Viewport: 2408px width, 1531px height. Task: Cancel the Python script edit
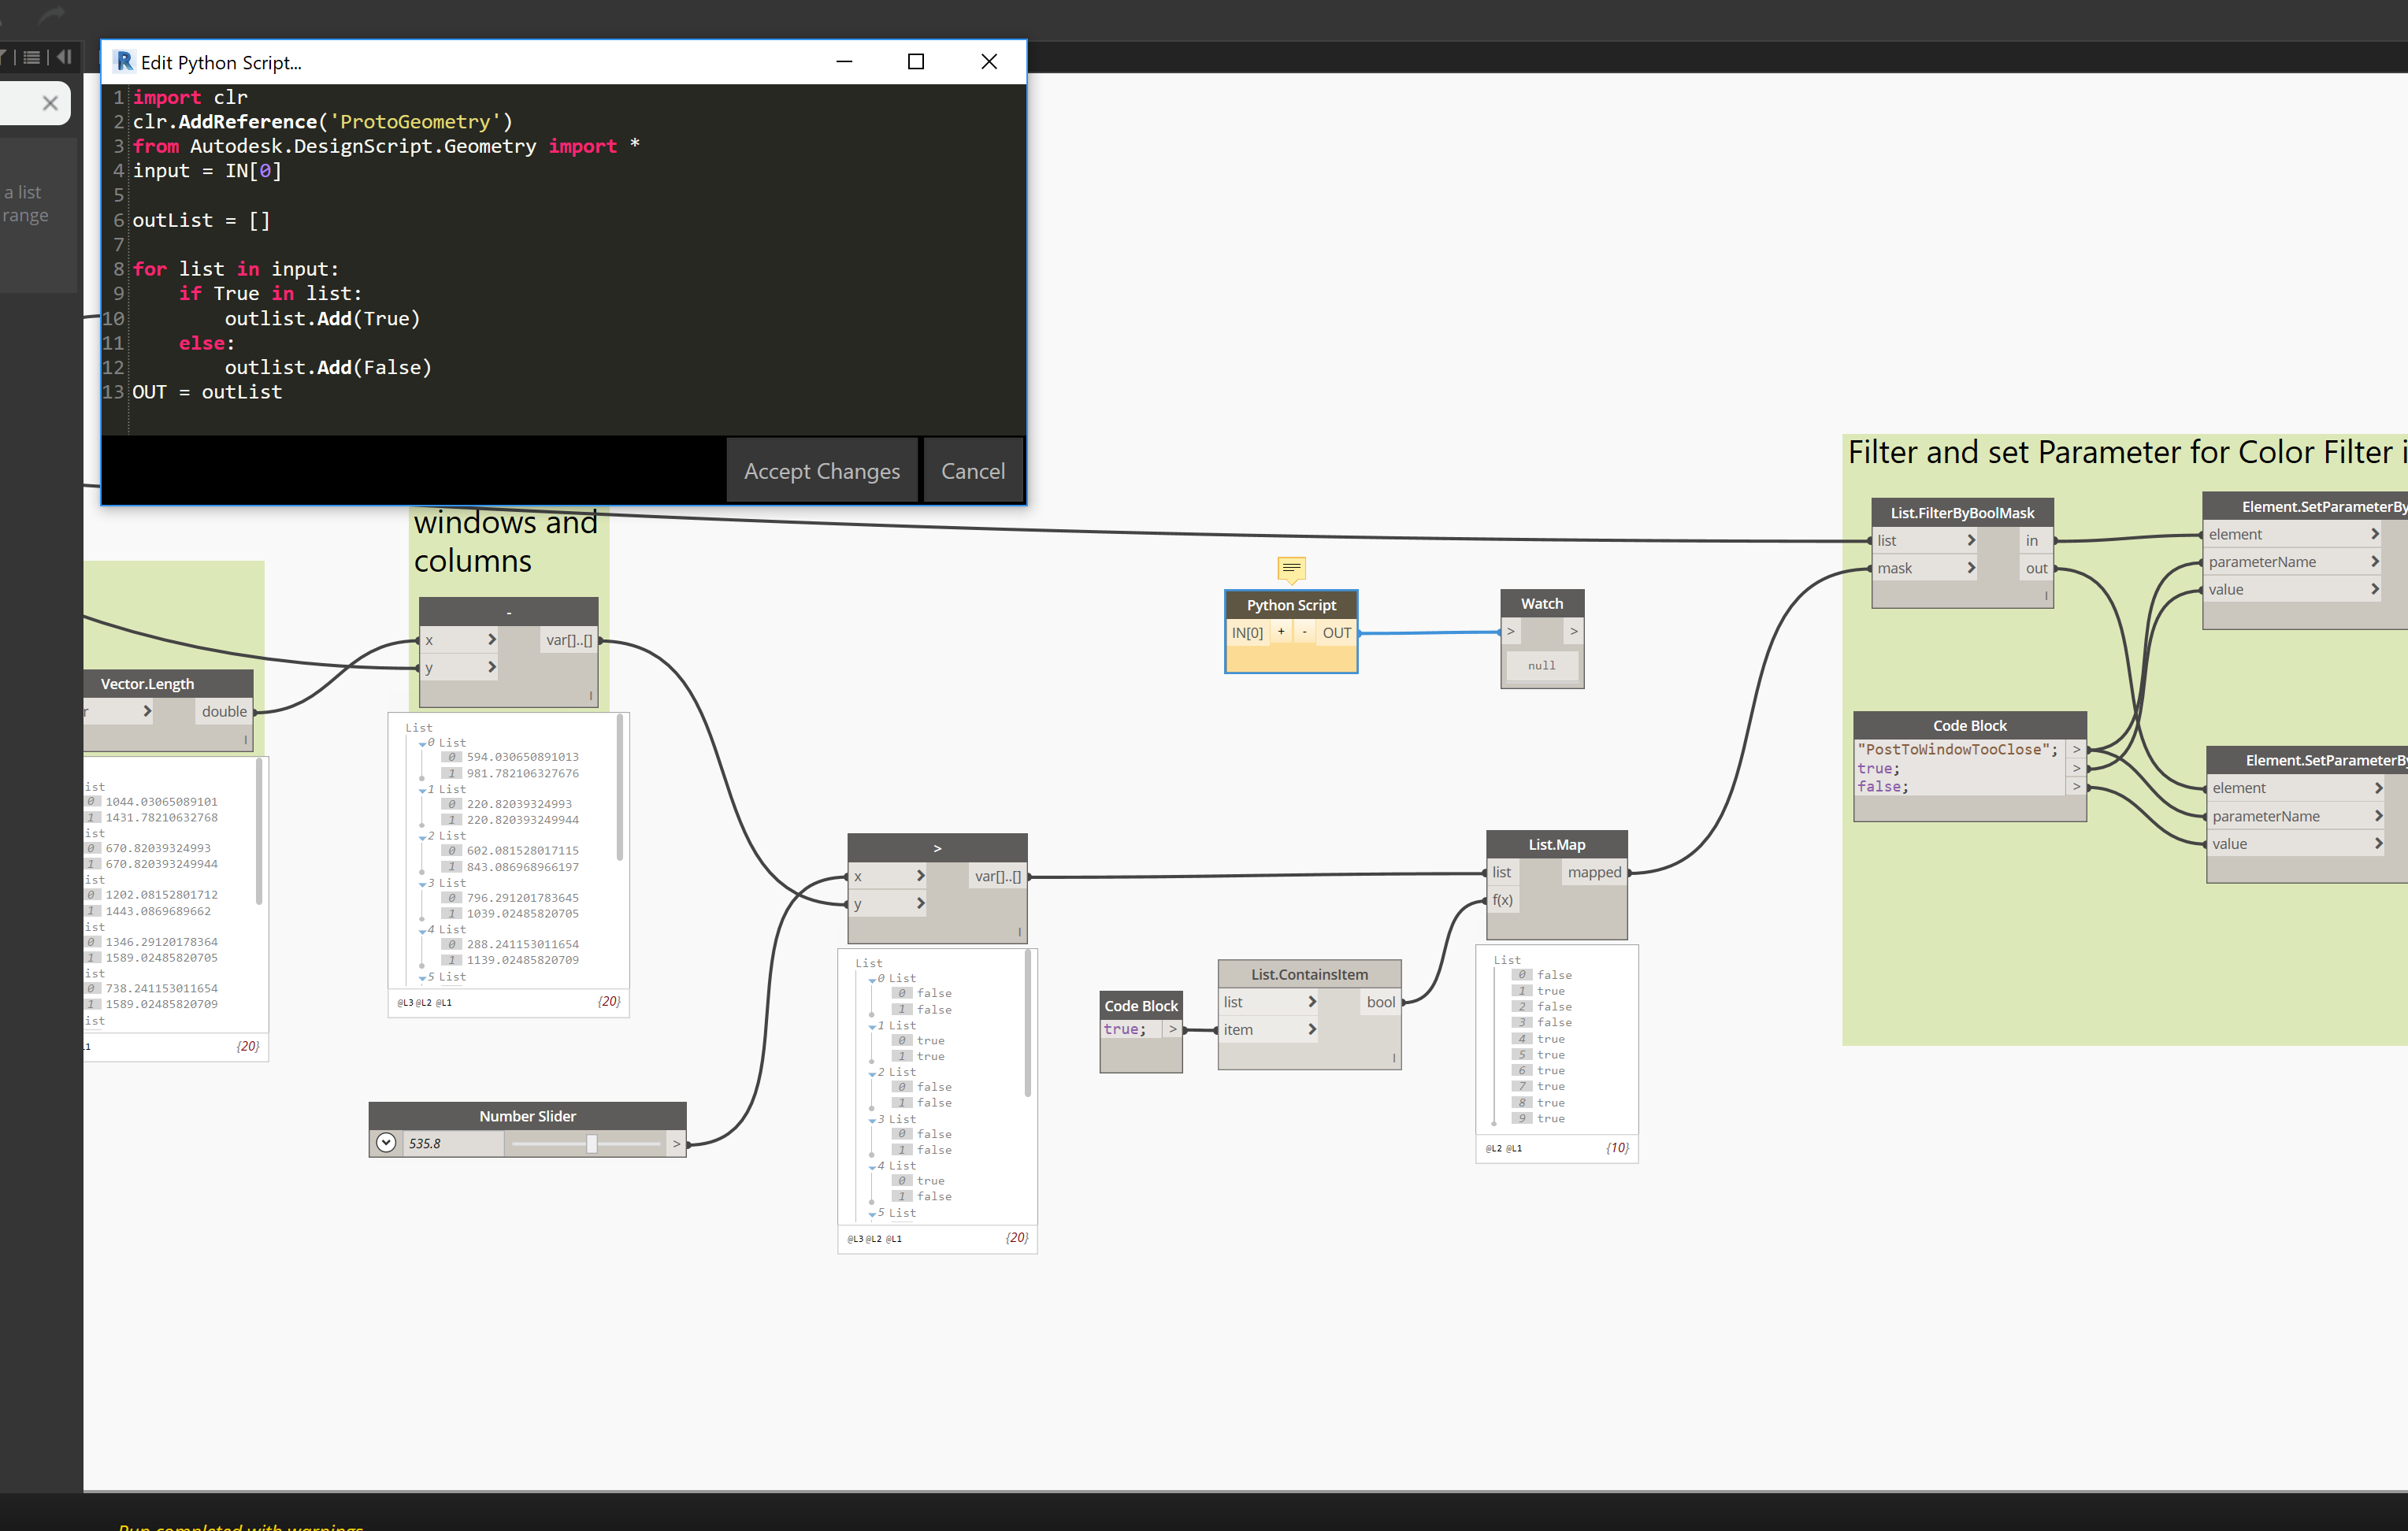point(972,471)
